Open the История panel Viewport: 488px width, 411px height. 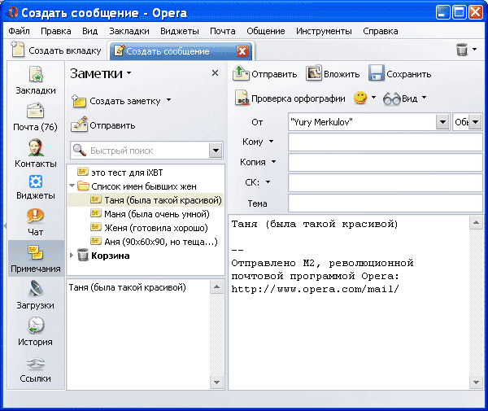(x=35, y=331)
